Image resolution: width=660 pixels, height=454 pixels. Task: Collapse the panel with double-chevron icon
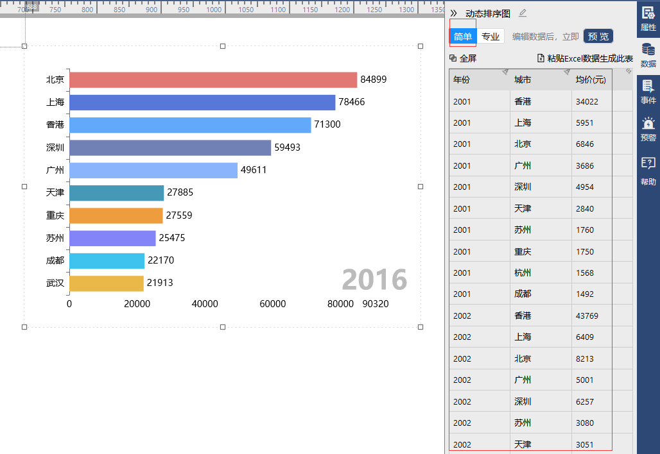click(x=453, y=13)
